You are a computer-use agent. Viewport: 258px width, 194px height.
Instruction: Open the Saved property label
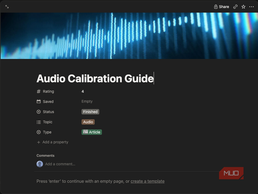pyautogui.click(x=48, y=102)
